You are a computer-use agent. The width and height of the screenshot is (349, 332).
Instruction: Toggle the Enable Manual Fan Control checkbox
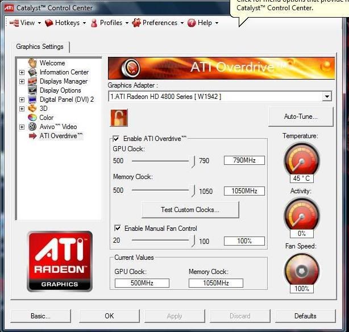(117, 228)
